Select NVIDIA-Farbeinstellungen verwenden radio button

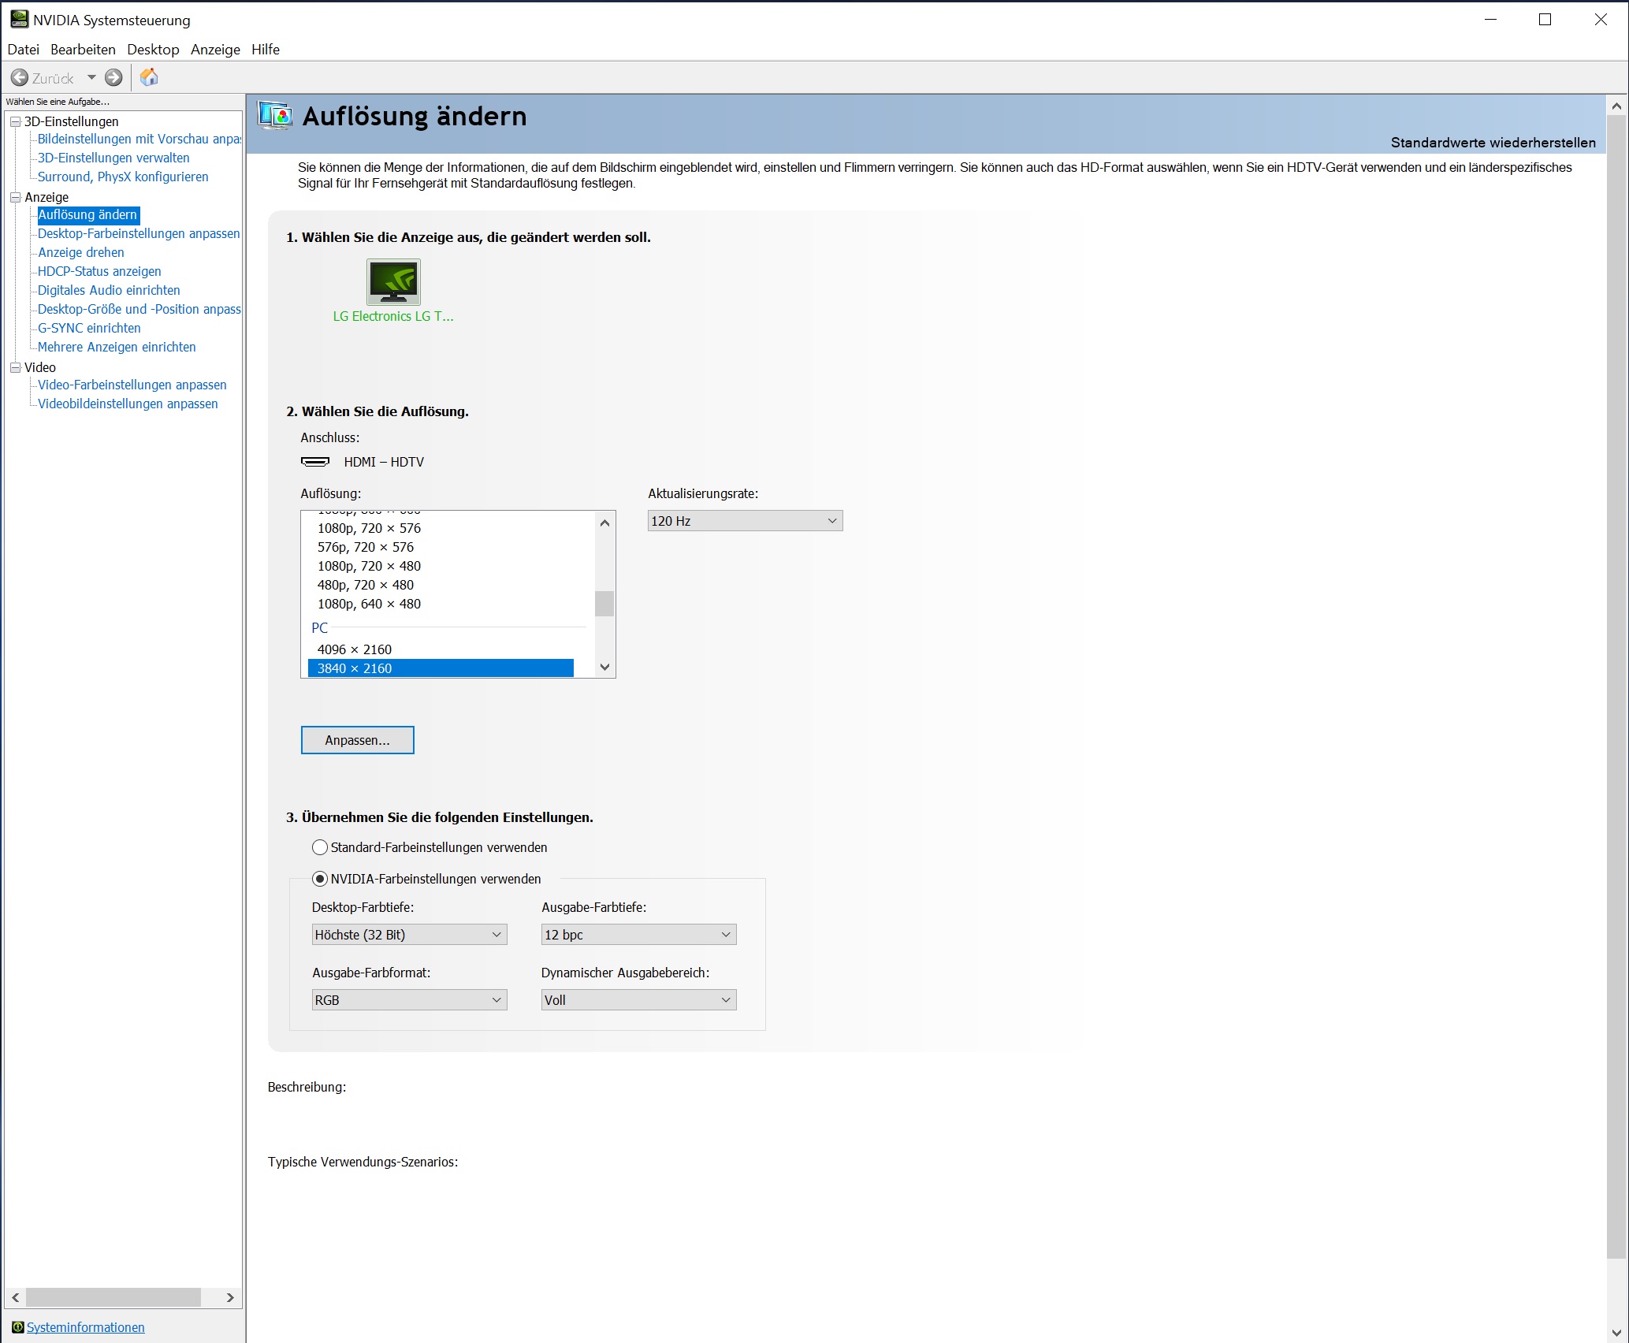tap(320, 879)
